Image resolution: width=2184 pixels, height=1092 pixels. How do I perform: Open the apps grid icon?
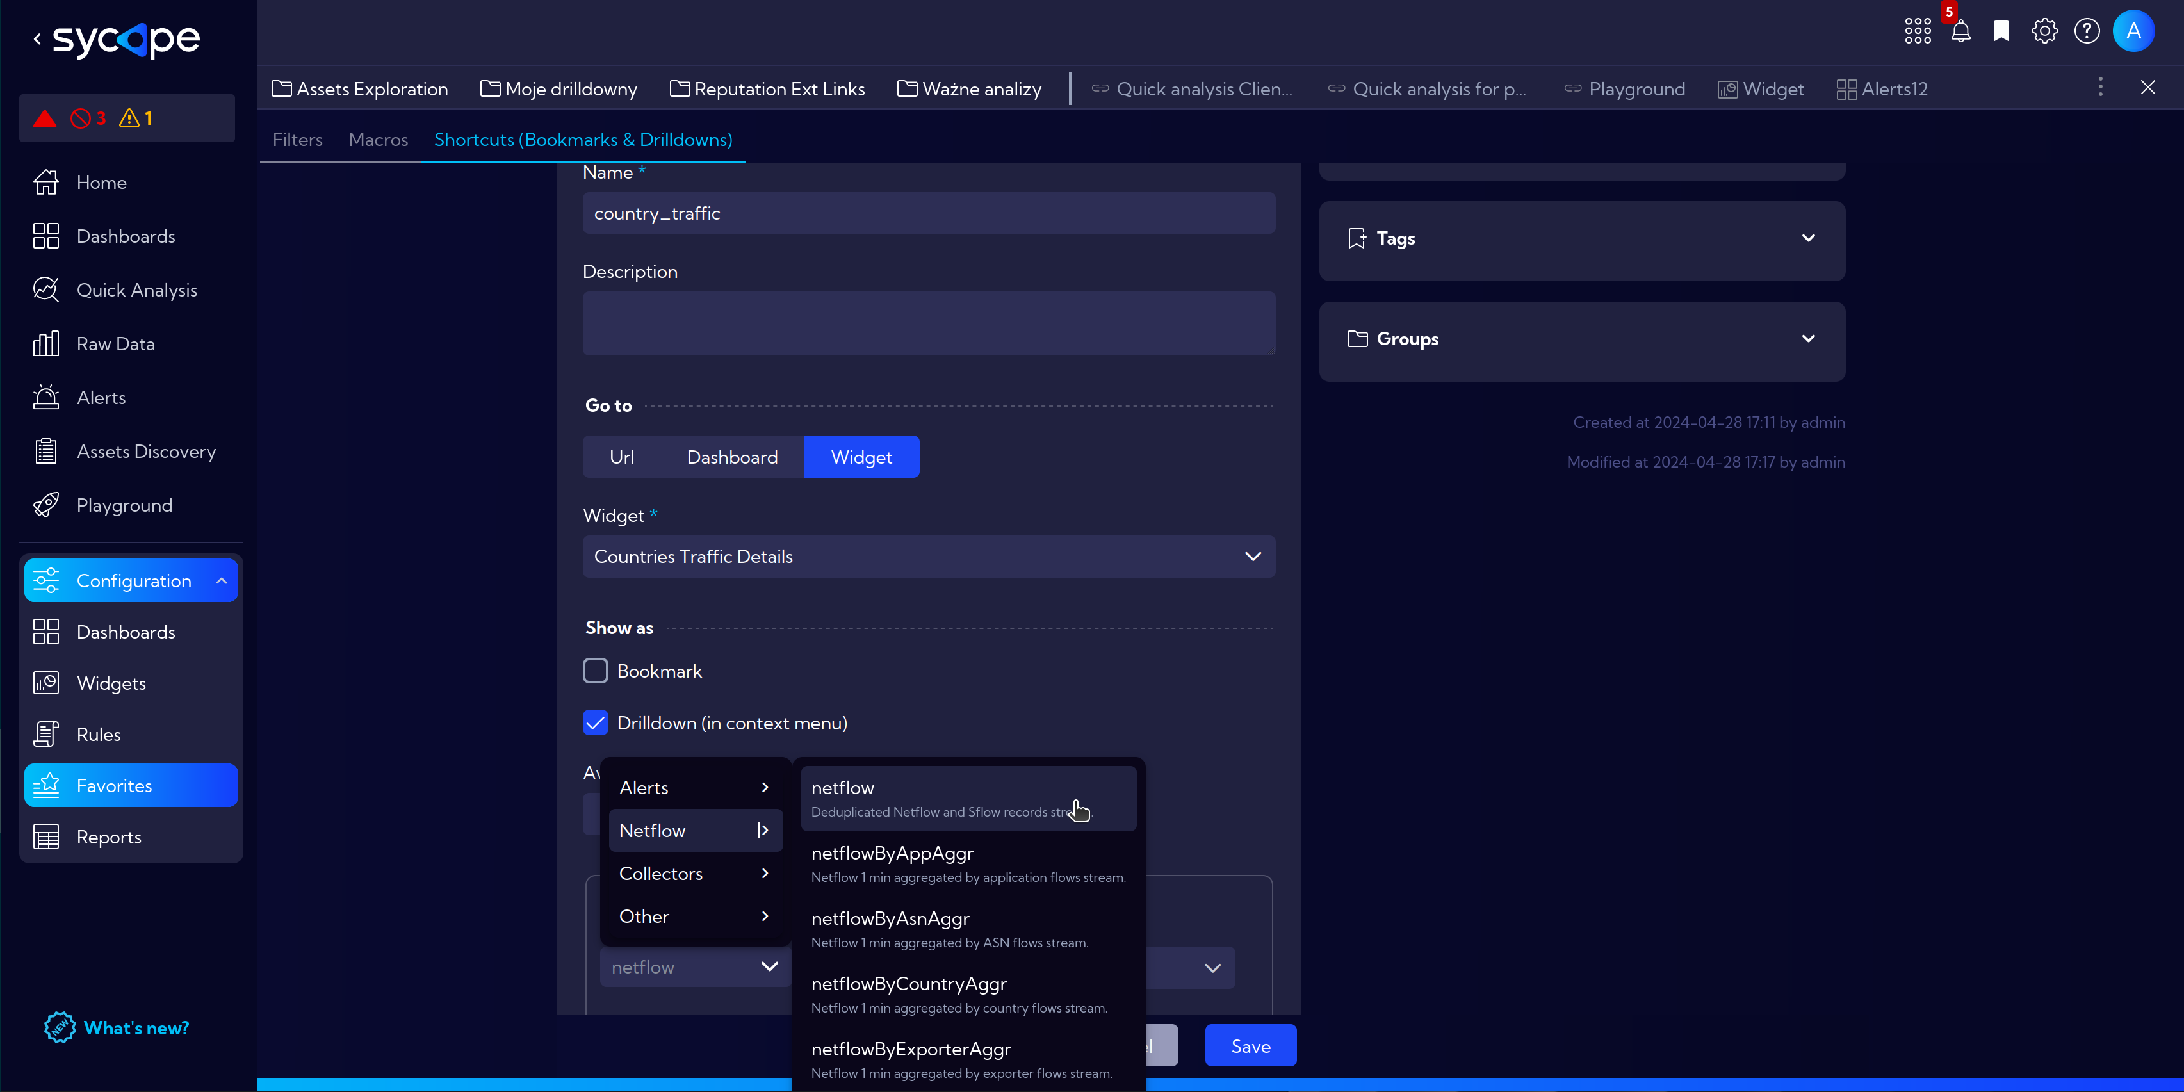1918,31
